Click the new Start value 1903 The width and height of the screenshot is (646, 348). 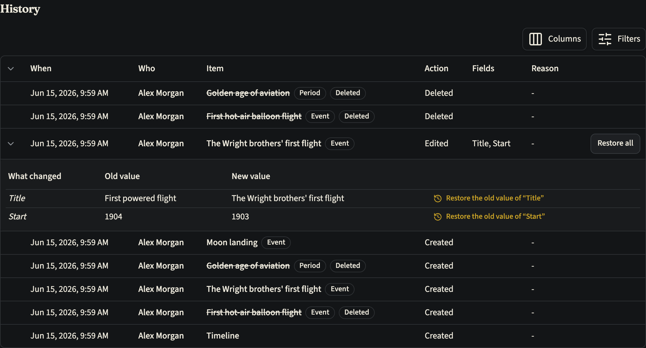point(240,217)
